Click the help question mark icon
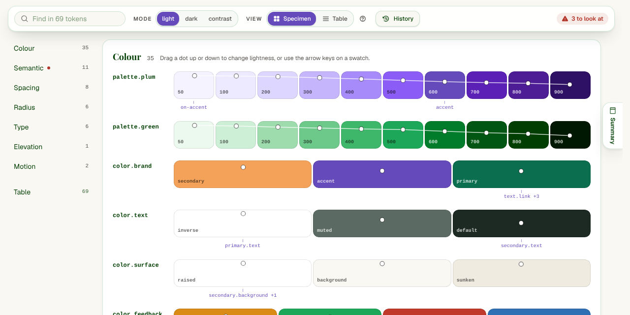This screenshot has width=630, height=315. click(x=363, y=19)
